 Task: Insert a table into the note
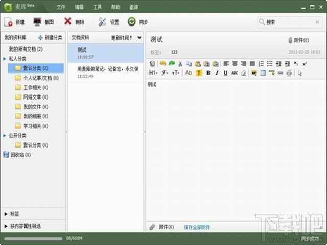click(263, 73)
